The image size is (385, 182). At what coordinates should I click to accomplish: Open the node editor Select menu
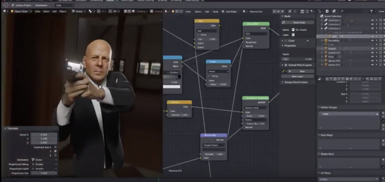(x=198, y=11)
